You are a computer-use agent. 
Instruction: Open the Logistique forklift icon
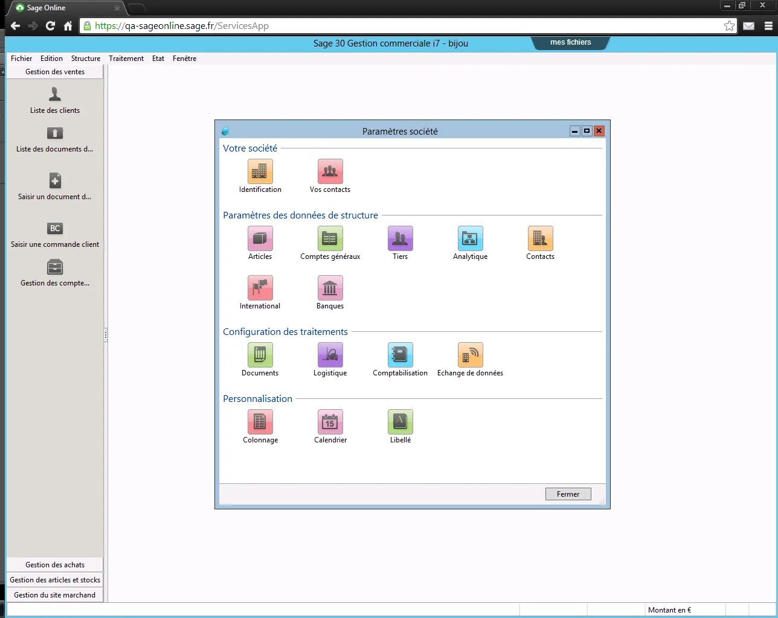[x=330, y=355]
